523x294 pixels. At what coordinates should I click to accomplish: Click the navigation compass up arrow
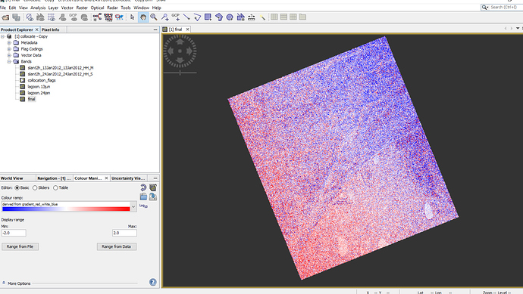(180, 42)
